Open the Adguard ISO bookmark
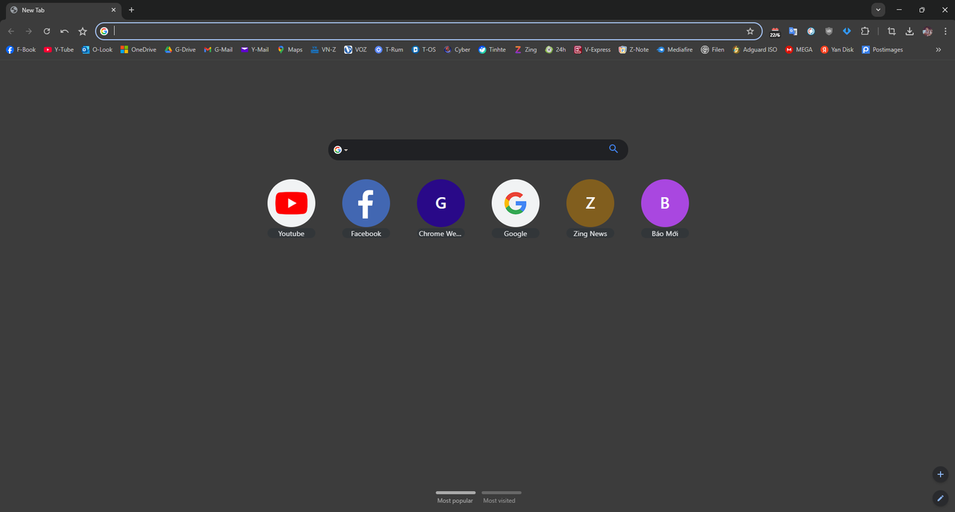The height and width of the screenshot is (512, 955). tap(755, 49)
